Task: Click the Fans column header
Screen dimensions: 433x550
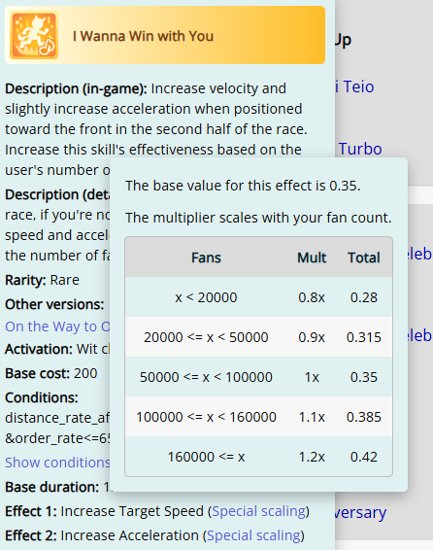Action: click(206, 258)
